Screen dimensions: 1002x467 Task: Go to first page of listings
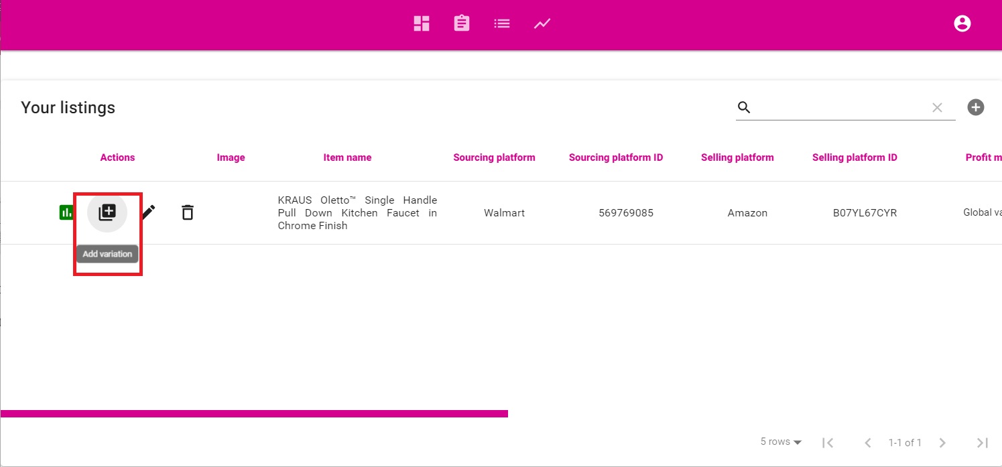(x=828, y=443)
